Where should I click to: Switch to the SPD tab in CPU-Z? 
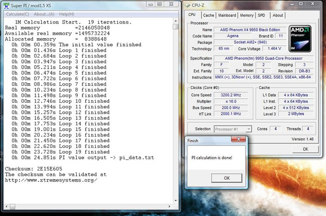click(261, 15)
